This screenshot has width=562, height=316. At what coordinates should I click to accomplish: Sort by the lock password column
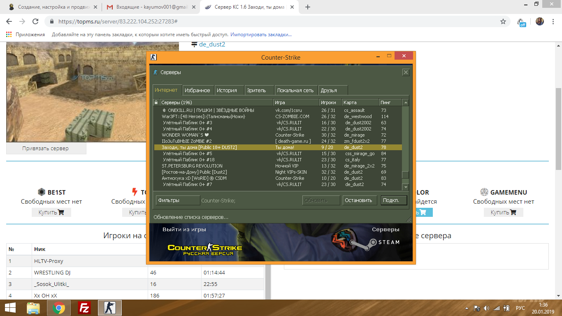tap(156, 102)
